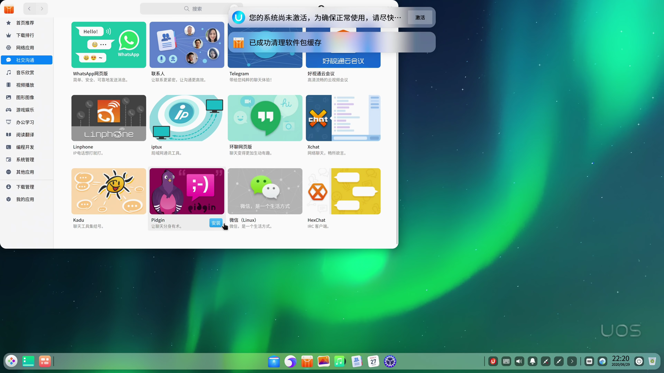The image size is (664, 373).
Task: Select 办公学习 category
Action: tap(27, 122)
